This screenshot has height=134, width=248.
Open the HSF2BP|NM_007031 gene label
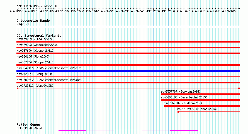30,128
